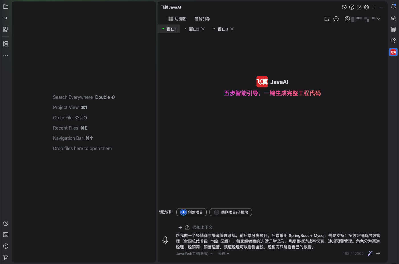Screen dimensions: 399x264
Task: Open the Project tool window folder icon
Action: (6, 7)
